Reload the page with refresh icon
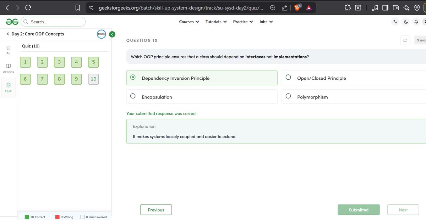The height and width of the screenshot is (220, 426). coord(28,7)
